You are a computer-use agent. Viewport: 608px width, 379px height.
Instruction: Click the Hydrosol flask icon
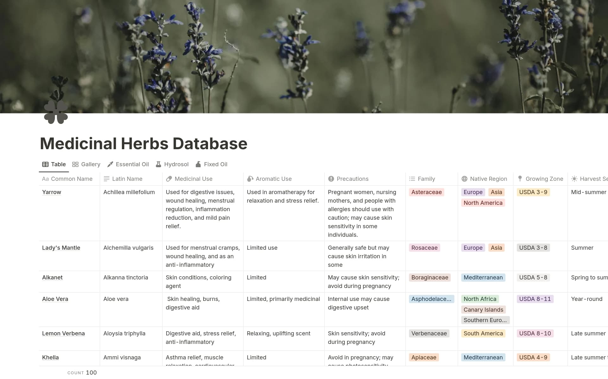pyautogui.click(x=158, y=164)
